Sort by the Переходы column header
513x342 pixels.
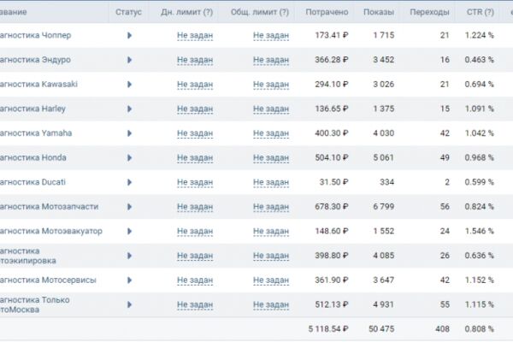429,12
